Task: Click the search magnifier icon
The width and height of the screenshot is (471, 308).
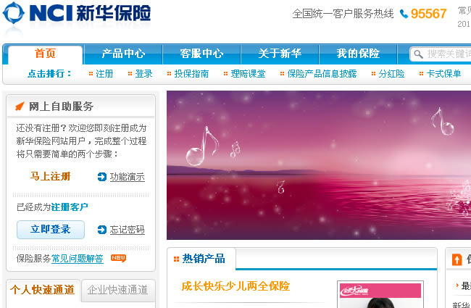Action: (x=418, y=54)
